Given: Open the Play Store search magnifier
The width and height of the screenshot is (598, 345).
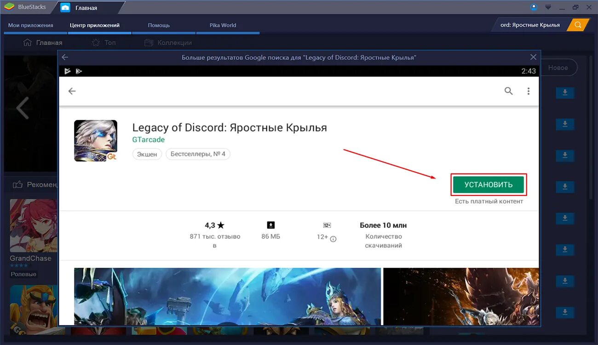Looking at the screenshot, I should [508, 91].
